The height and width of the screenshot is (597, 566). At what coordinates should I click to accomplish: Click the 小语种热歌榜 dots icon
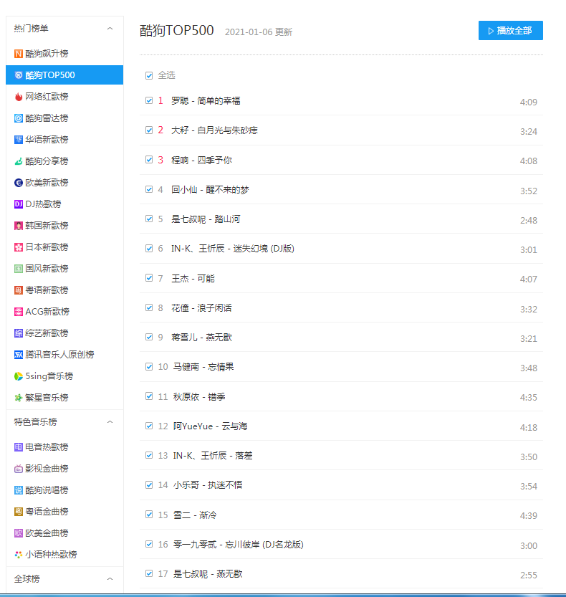19,555
